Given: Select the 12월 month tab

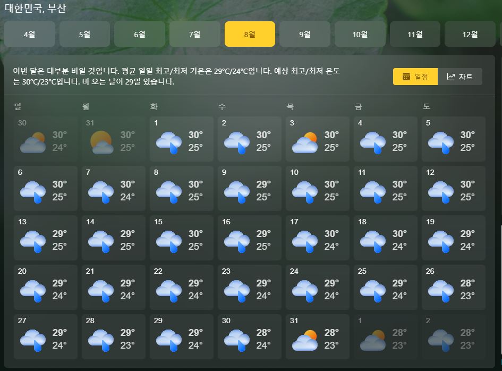Looking at the screenshot, I should point(470,34).
